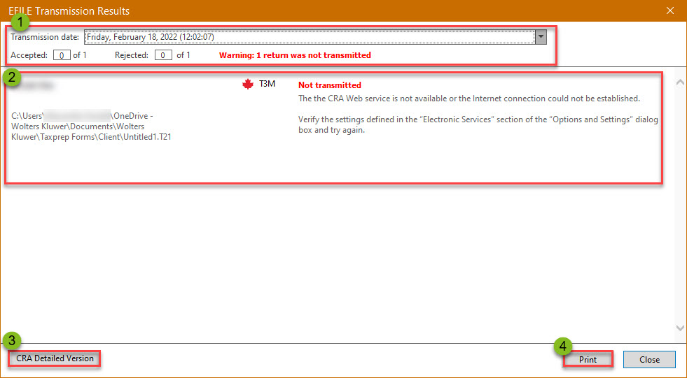Click the Accepted count box

(x=62, y=54)
